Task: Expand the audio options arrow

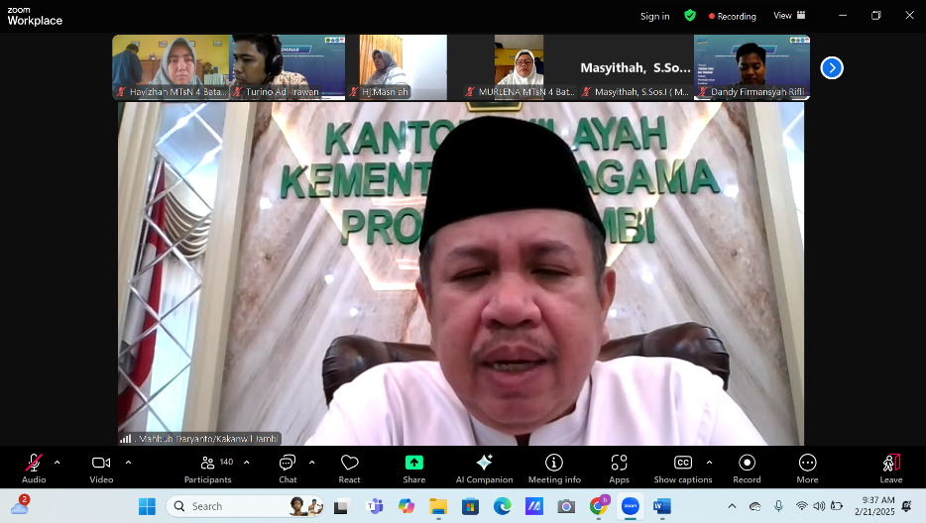Action: point(58,463)
